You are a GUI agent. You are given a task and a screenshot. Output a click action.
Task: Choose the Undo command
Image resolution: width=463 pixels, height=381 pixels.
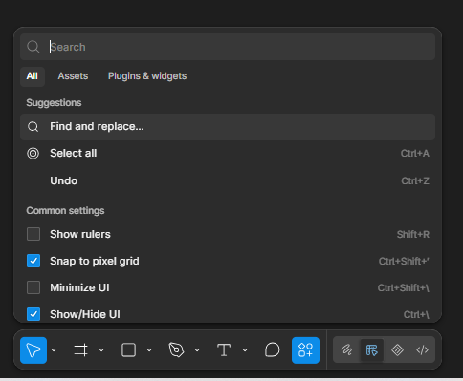228,180
